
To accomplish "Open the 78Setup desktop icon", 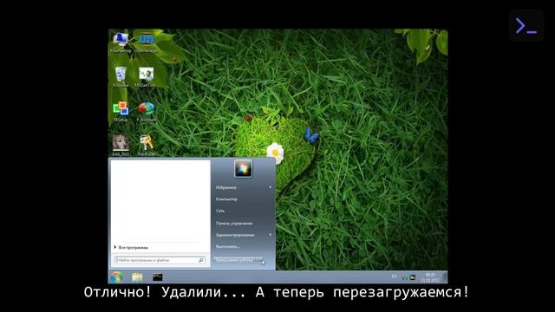I will click(x=121, y=112).
